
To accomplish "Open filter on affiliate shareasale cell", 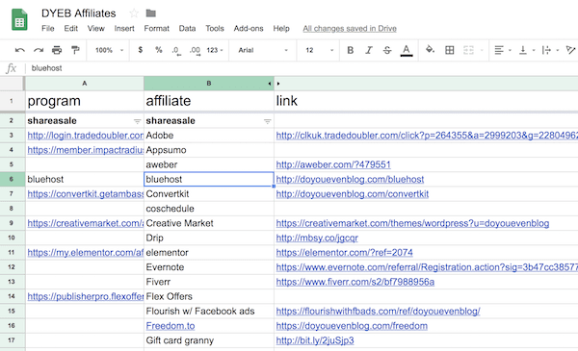I will click(x=267, y=121).
